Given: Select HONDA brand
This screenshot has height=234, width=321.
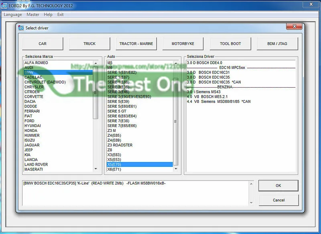Looking at the screenshot, I should (x=58, y=131).
